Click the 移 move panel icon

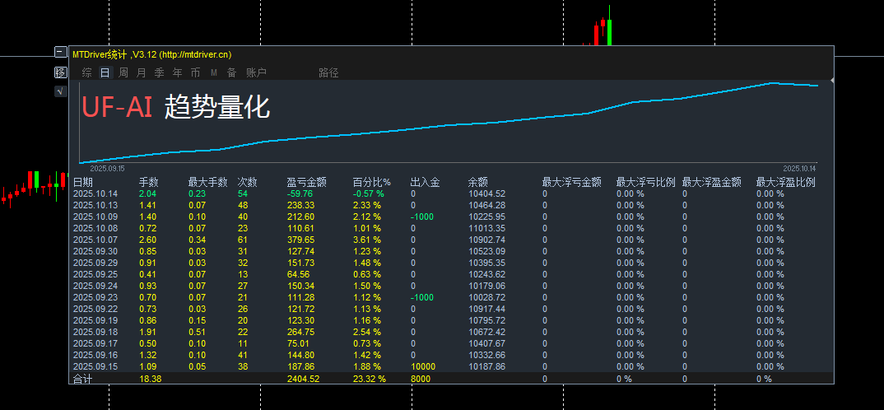point(60,72)
